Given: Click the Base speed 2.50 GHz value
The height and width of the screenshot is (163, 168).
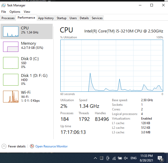Looking at the screenshot, I should pos(147,100).
